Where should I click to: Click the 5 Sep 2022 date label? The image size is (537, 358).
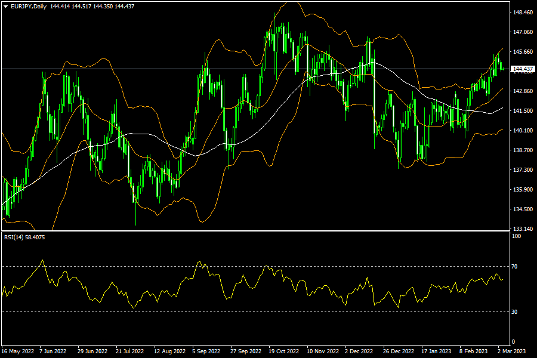point(206,351)
